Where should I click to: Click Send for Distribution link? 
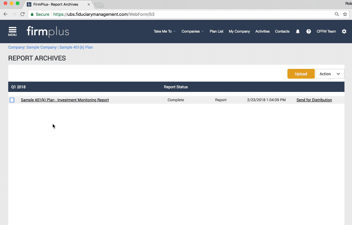click(314, 100)
